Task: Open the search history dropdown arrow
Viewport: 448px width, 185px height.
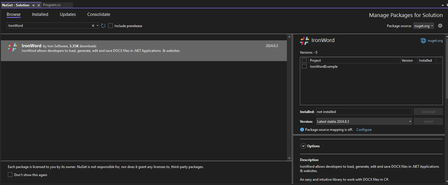Action: (97, 26)
